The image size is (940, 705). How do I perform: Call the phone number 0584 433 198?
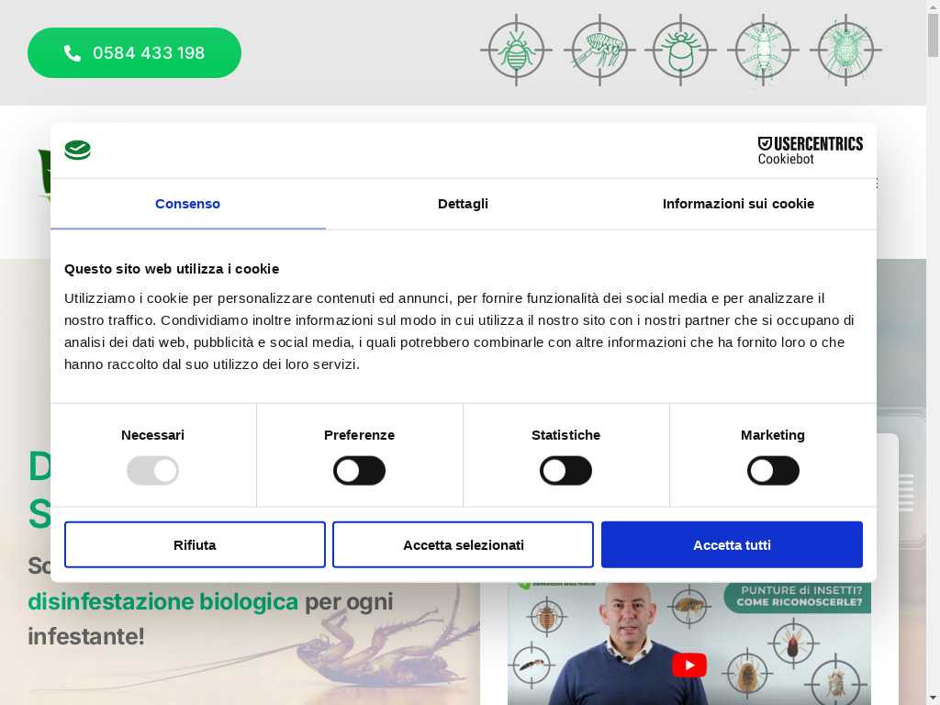click(x=134, y=52)
